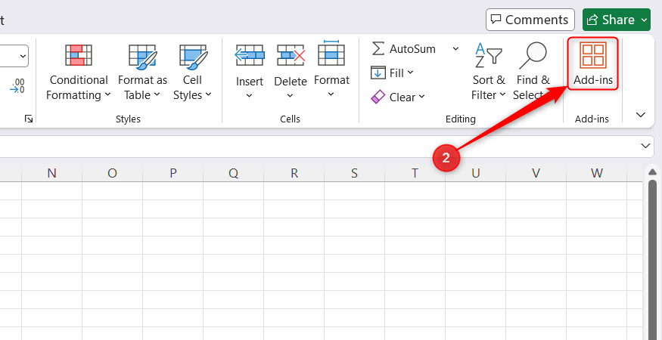The width and height of the screenshot is (662, 340).
Task: Open Sort & Filter menu
Action: pyautogui.click(x=489, y=72)
